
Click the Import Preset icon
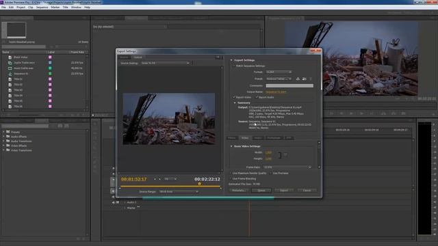click(304, 79)
